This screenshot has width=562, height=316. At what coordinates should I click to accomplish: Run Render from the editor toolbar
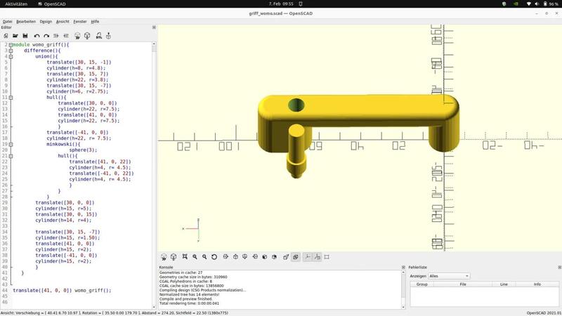87,36
